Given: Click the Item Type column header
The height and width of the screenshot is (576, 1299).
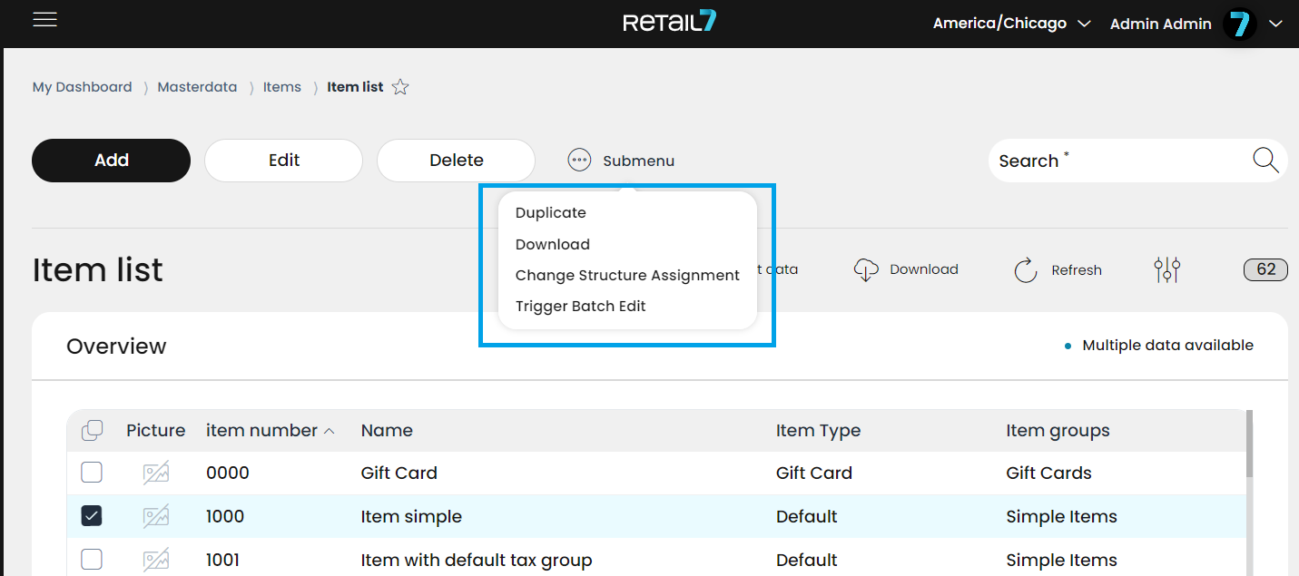Looking at the screenshot, I should (818, 431).
